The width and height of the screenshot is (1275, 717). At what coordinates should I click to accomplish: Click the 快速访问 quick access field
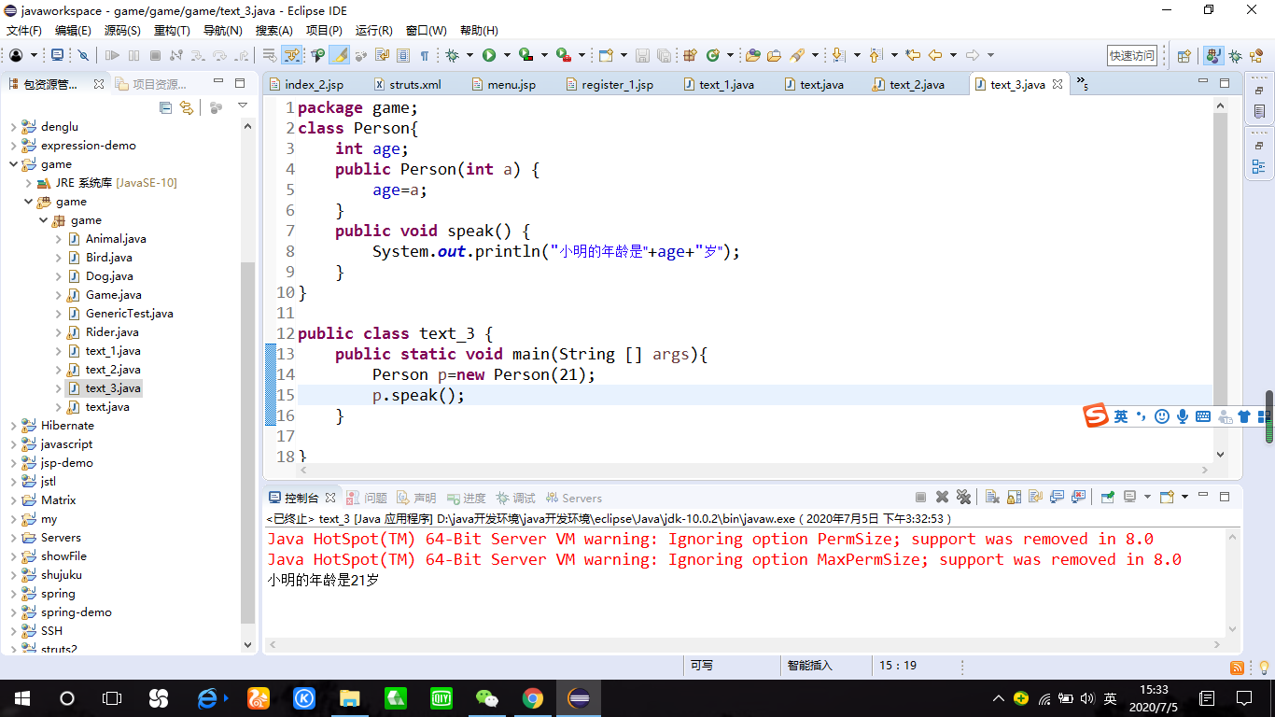[1132, 55]
